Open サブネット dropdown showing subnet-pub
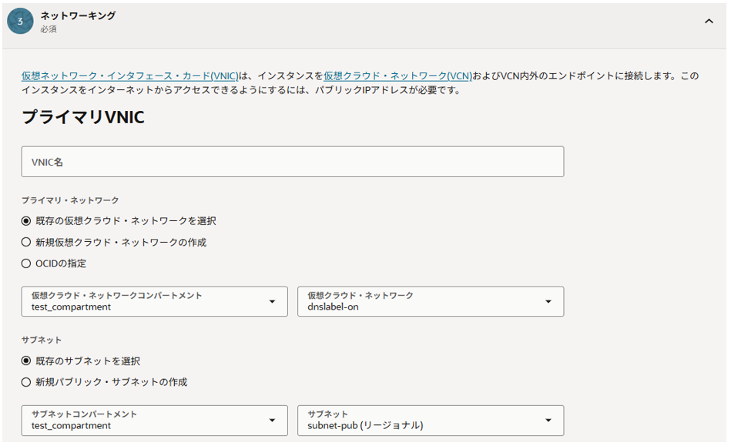 tap(420, 420)
